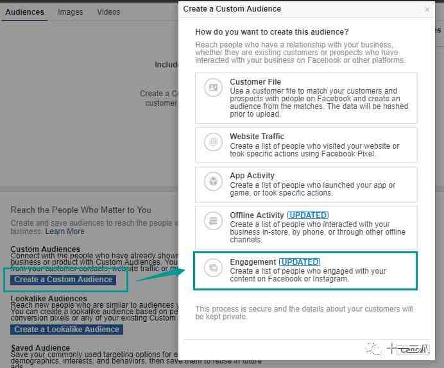Viewport: 444px width, 368px height.
Task: Click the UPDATED badge next to Offline Activity
Action: (x=308, y=215)
